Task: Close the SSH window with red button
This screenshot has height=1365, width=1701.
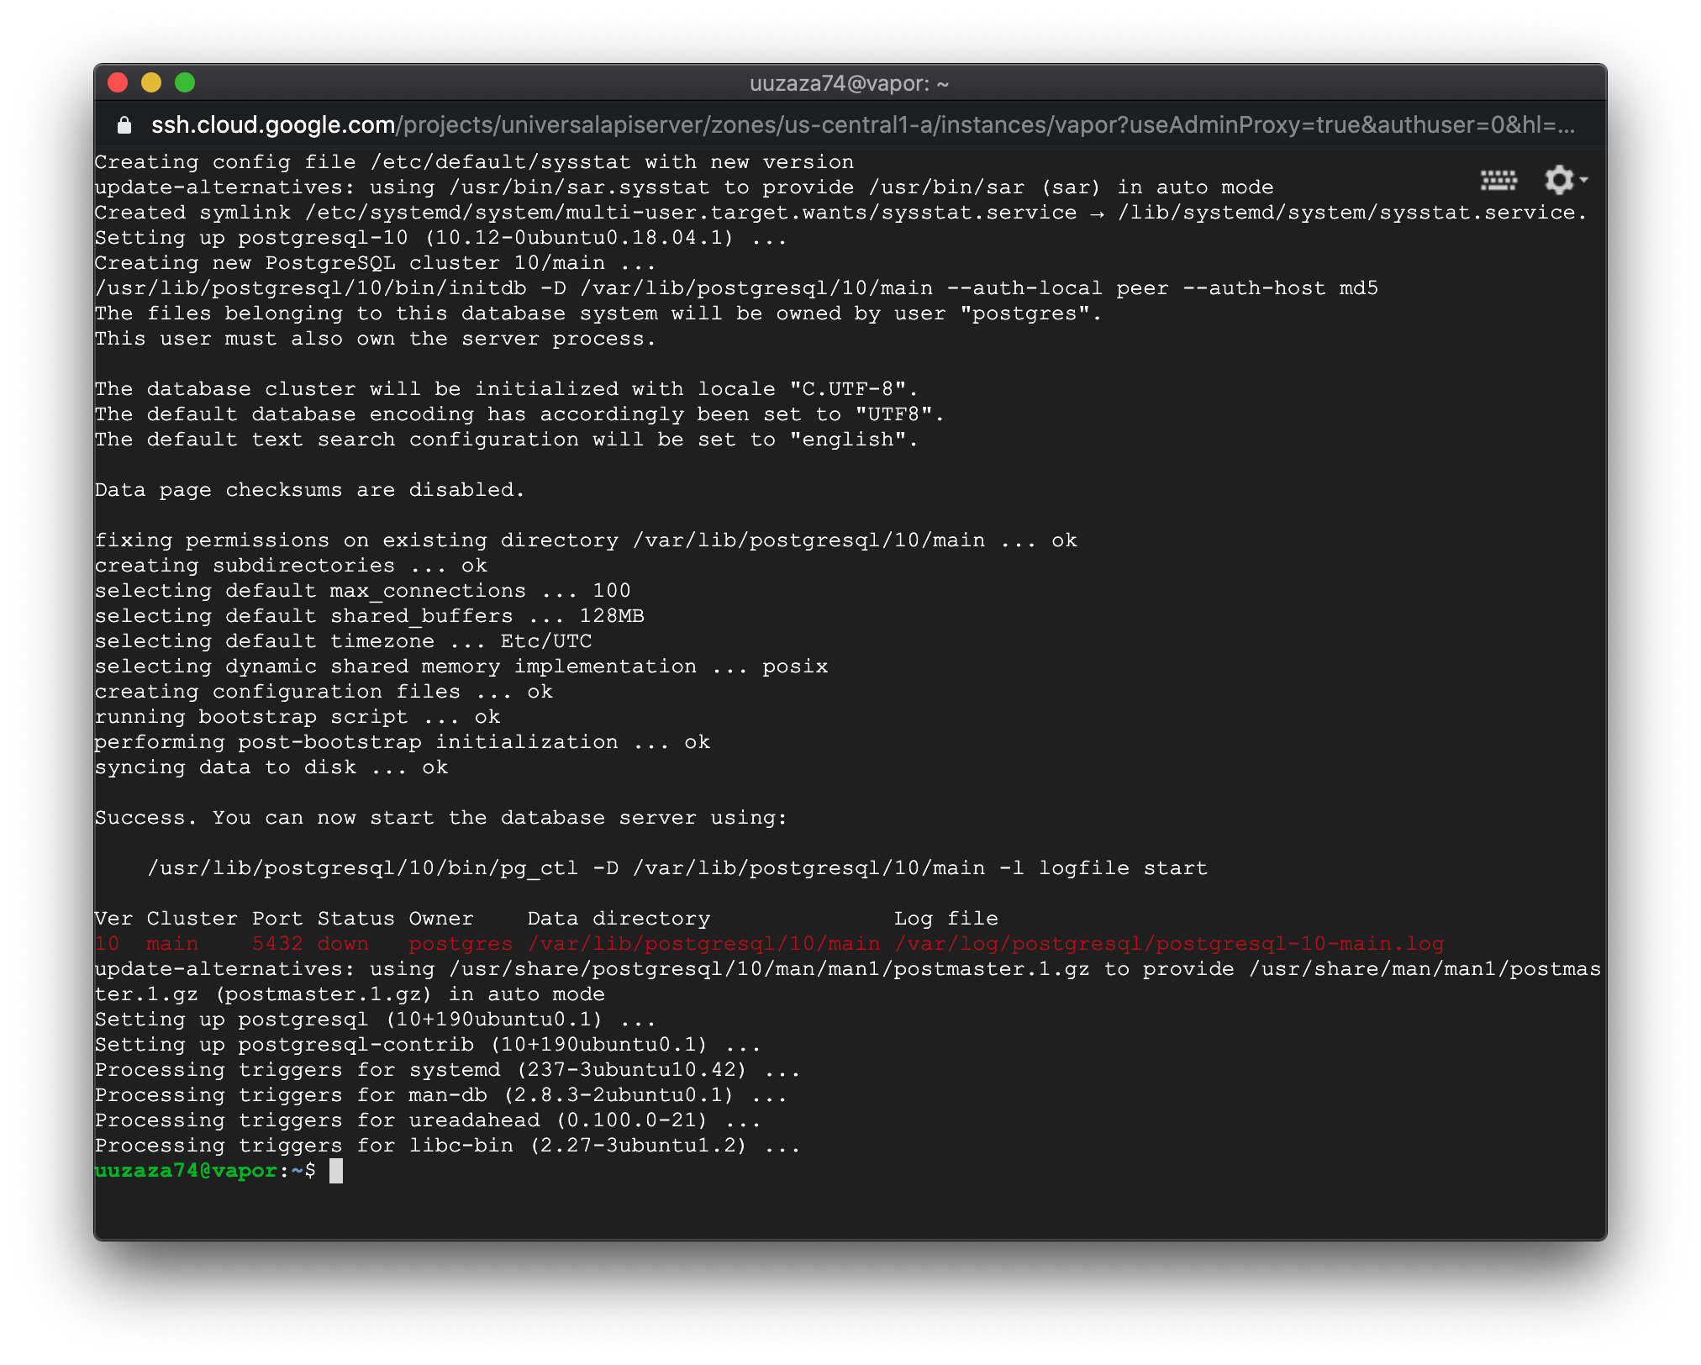Action: coord(118,82)
